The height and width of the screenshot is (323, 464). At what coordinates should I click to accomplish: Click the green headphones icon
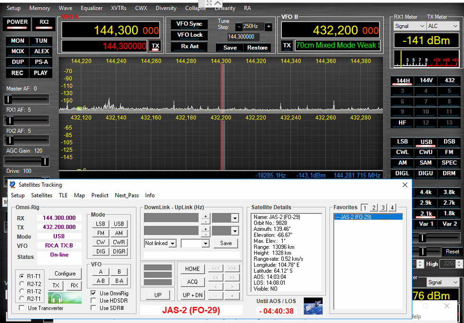coord(65,298)
